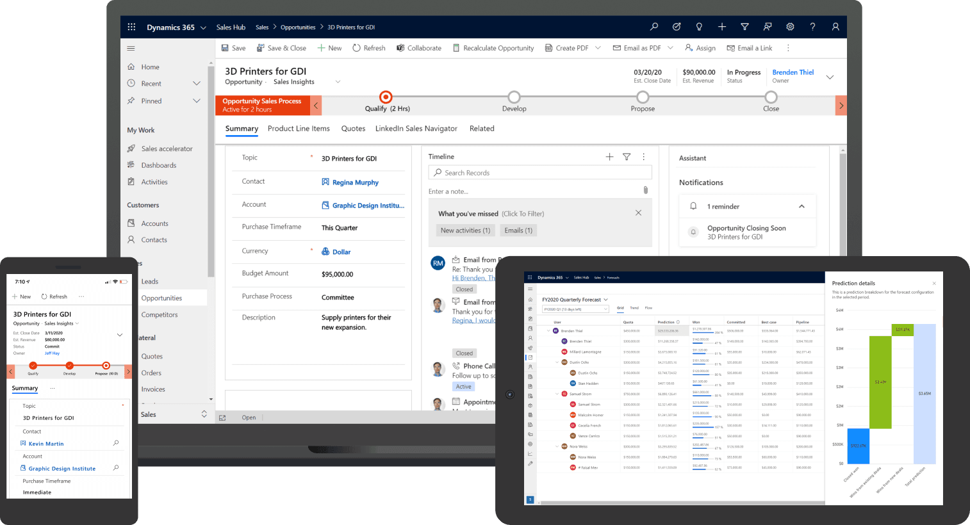Image resolution: width=970 pixels, height=525 pixels.
Task: Select the Develop stage circle
Action: pyautogui.click(x=514, y=97)
